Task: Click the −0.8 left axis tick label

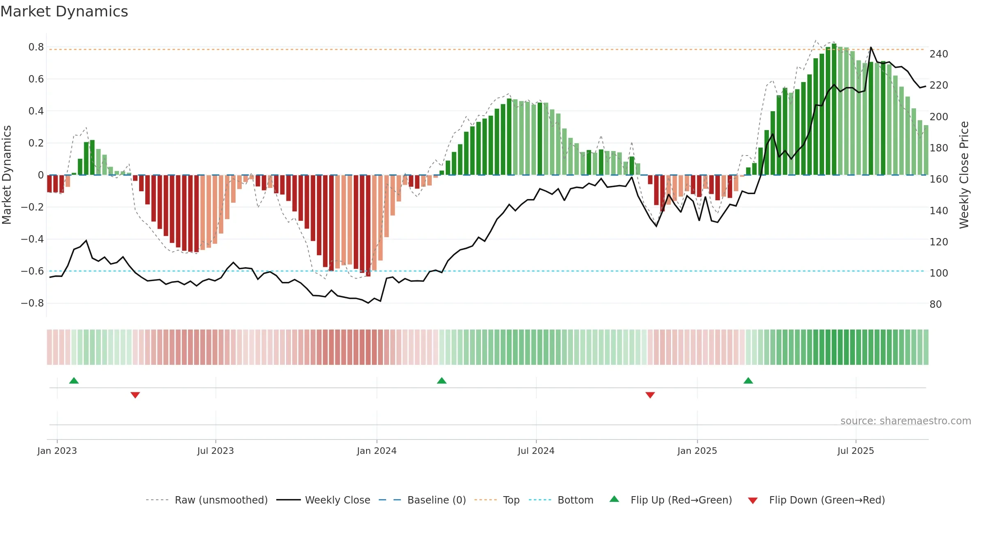Action: 32,303
